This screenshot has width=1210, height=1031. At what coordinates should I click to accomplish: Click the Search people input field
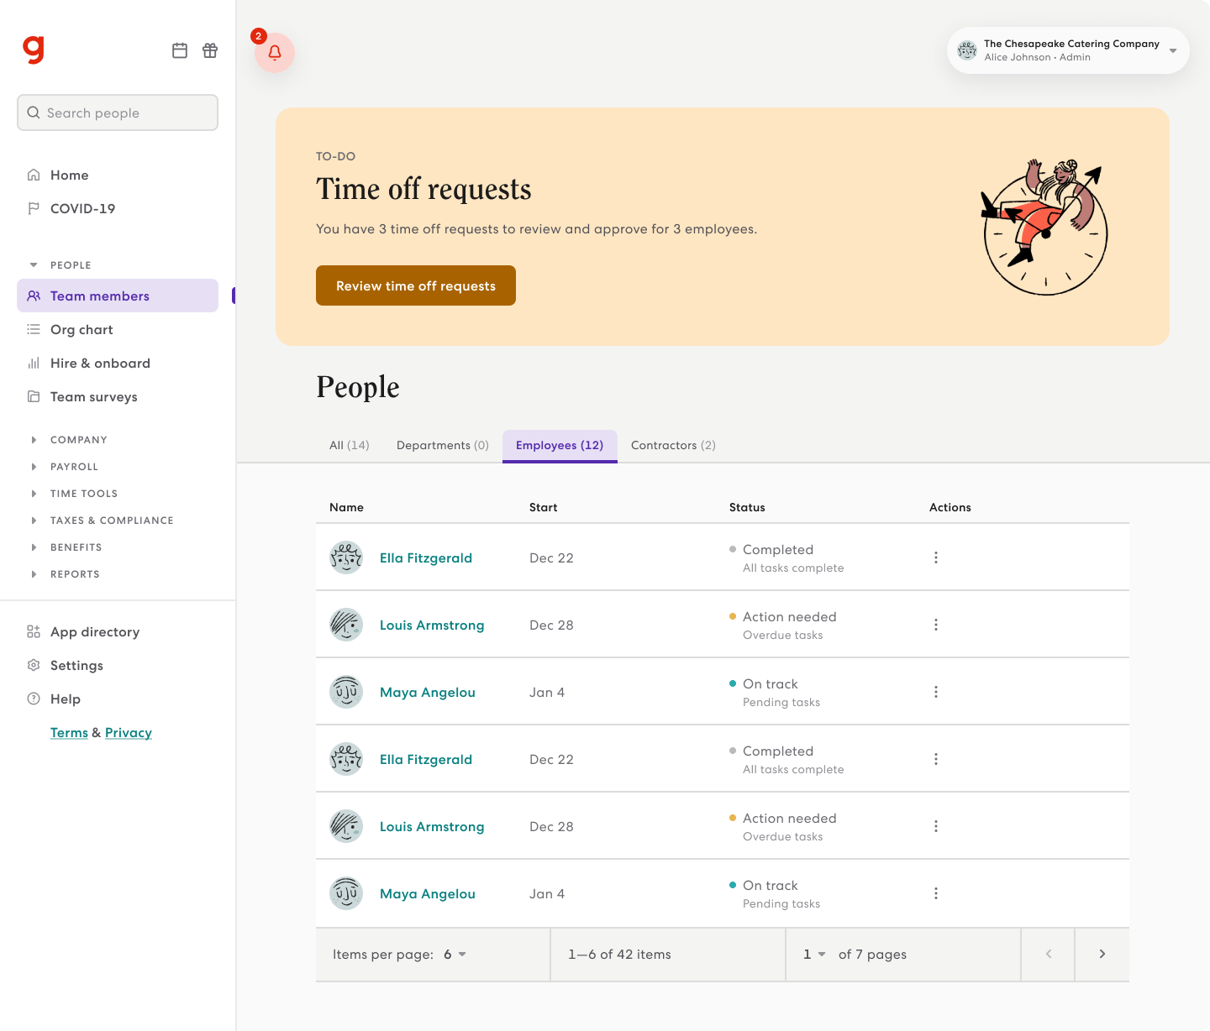click(118, 113)
